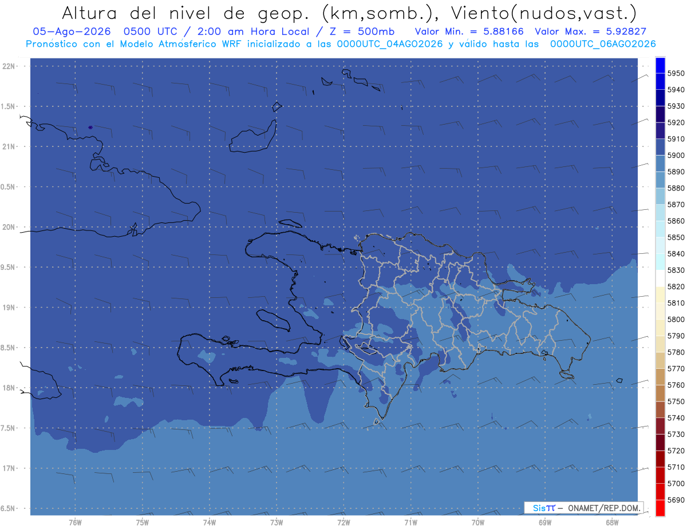This screenshot has height=530, width=687.
Task: Click the 'Valor Max. = 5.92827' value
Action: point(590,31)
